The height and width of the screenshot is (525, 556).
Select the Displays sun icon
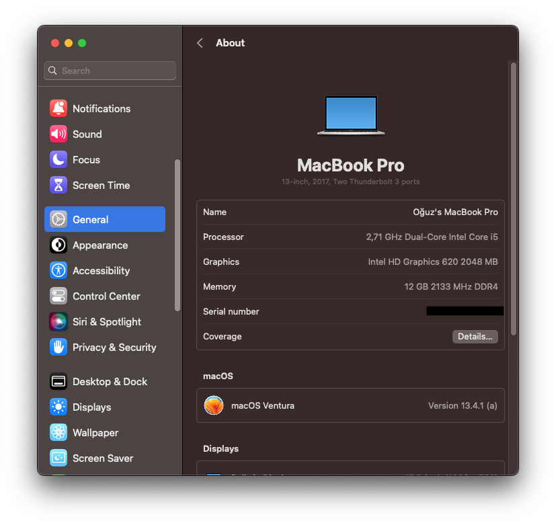pyautogui.click(x=58, y=407)
